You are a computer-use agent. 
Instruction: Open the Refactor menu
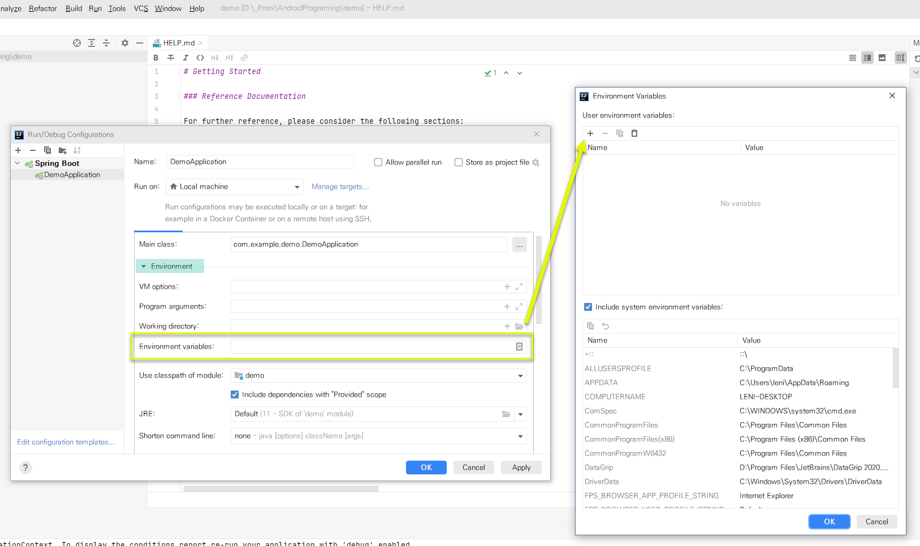point(43,8)
